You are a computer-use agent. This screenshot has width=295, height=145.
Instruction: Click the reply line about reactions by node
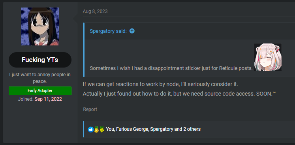pyautogui.click(x=160, y=85)
